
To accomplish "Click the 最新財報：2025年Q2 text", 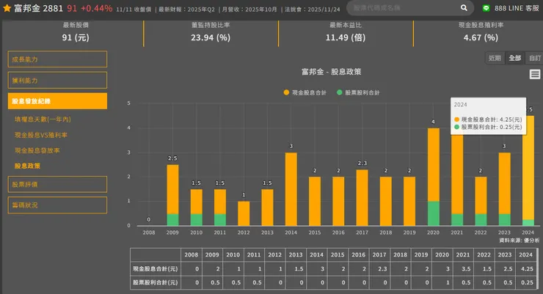I will [186, 10].
